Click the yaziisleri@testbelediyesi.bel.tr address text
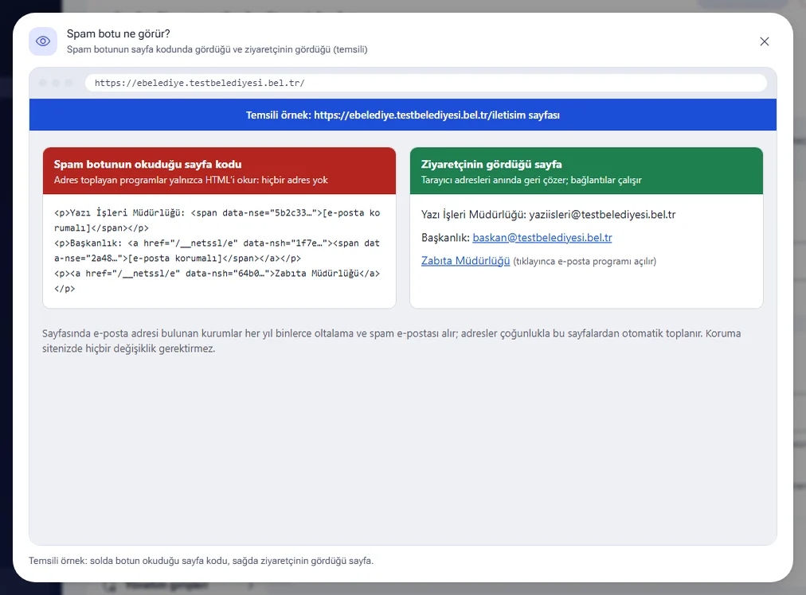This screenshot has height=595, width=806. (x=602, y=215)
